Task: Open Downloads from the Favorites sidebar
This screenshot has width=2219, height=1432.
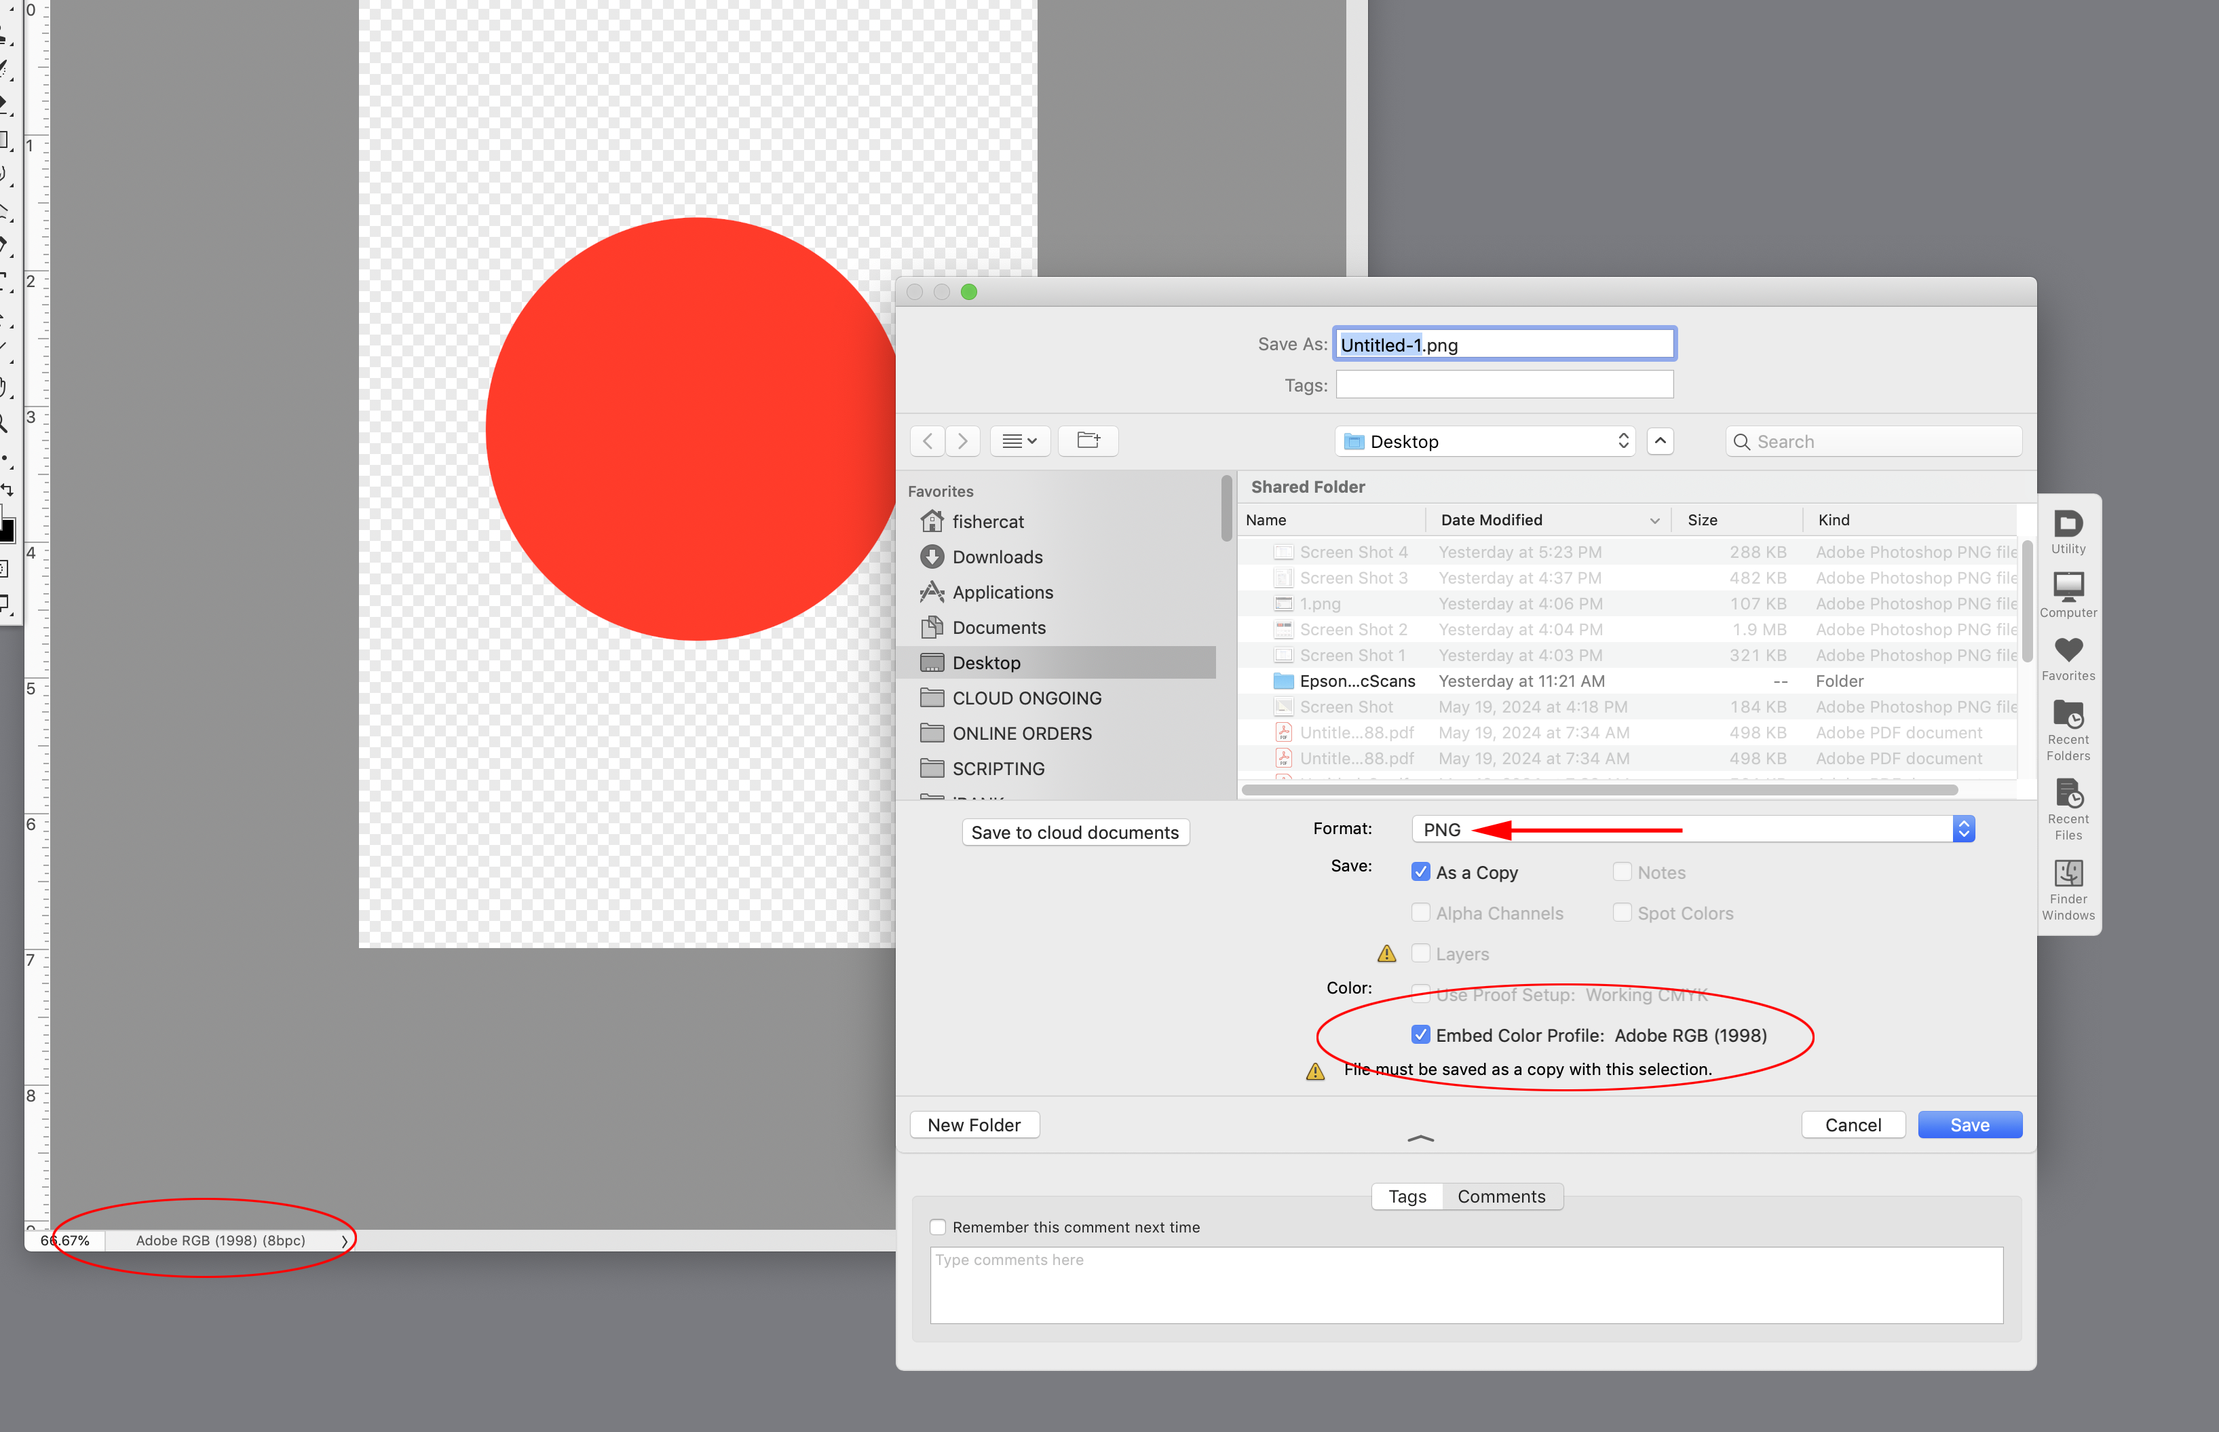Action: (998, 556)
